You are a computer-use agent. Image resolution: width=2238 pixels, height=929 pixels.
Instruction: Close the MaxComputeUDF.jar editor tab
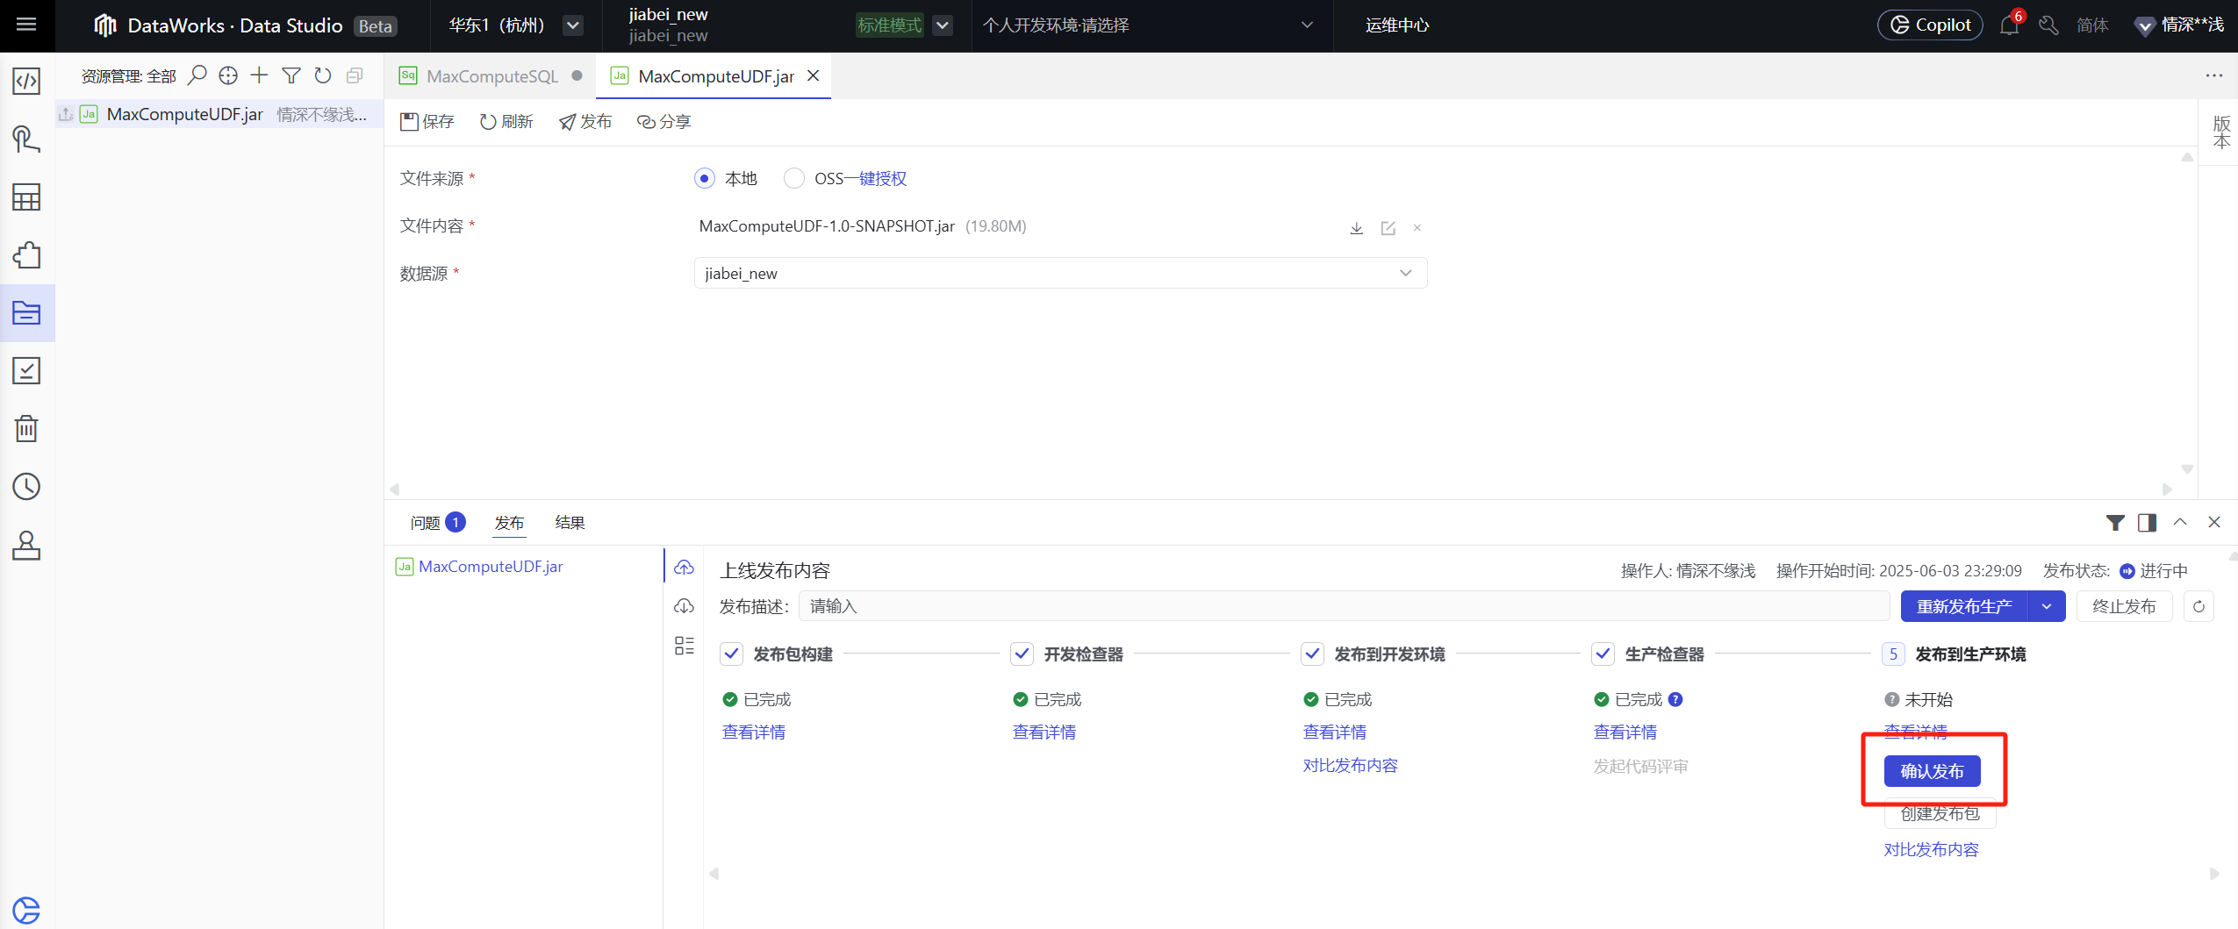(814, 75)
